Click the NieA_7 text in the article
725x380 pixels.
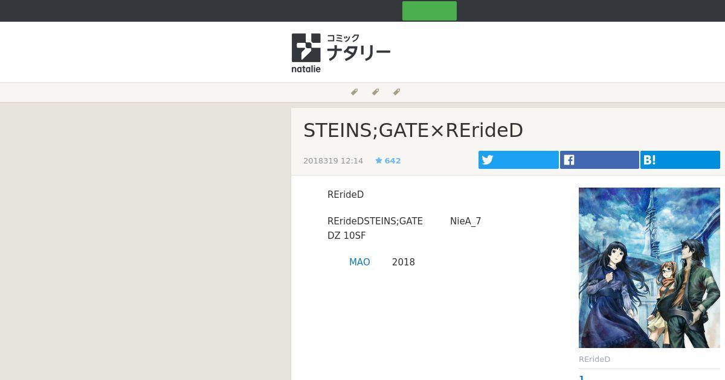click(x=466, y=221)
